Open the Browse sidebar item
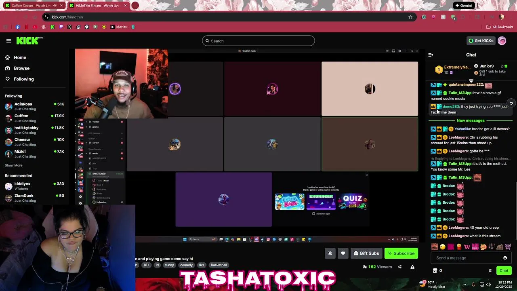Viewport: 517px width, 291px height. pos(21,68)
